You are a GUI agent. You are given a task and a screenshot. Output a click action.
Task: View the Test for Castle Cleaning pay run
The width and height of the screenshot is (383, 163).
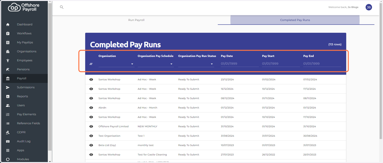click(x=91, y=155)
